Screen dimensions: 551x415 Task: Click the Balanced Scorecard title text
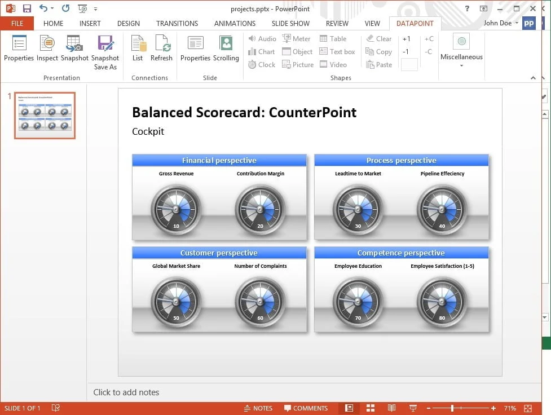click(244, 112)
